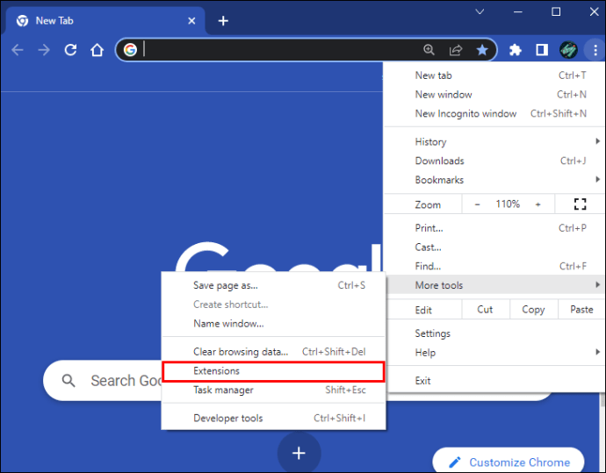
Task: Click the fullscreen icon in Zoom row
Action: [x=580, y=204]
